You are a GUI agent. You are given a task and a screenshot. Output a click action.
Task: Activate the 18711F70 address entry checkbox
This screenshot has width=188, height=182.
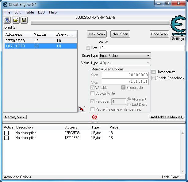tap(6, 138)
